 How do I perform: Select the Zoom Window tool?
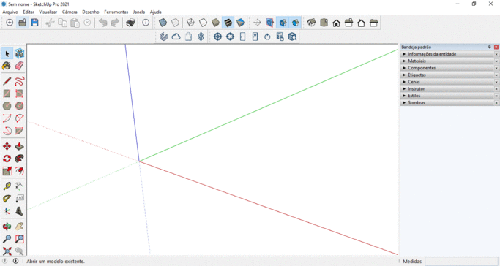(x=20, y=239)
